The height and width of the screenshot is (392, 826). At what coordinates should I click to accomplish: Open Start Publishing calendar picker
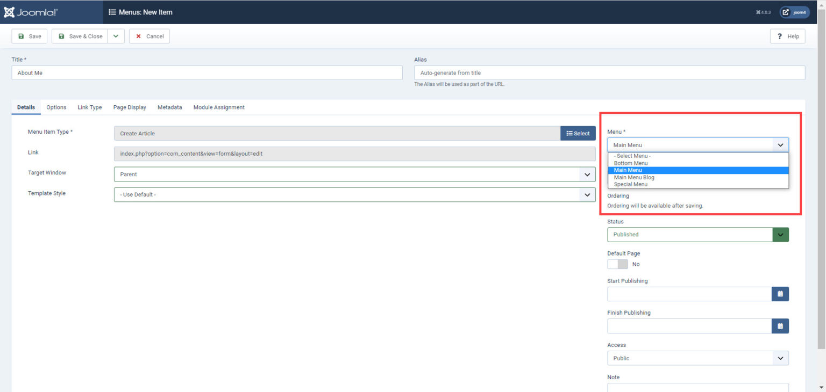(x=780, y=294)
